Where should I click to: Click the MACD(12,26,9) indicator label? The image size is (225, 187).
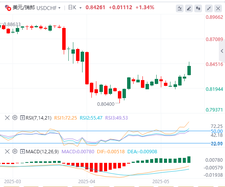click(42, 151)
